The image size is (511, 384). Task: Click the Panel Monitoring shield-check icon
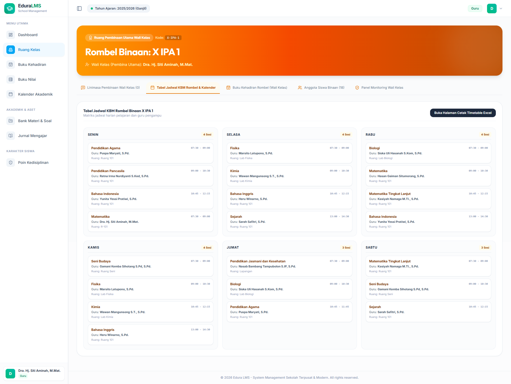pyautogui.click(x=357, y=88)
